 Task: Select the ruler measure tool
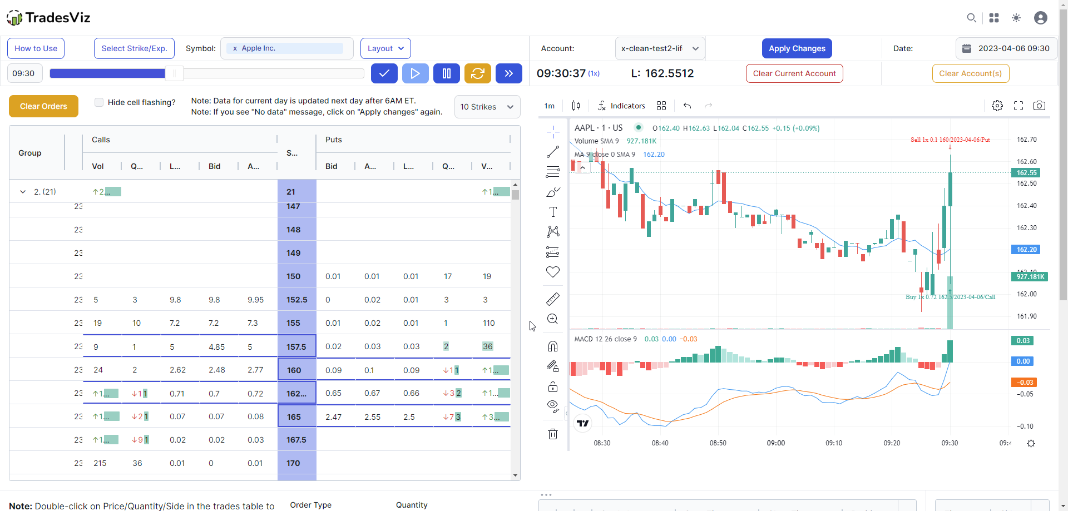(552, 299)
